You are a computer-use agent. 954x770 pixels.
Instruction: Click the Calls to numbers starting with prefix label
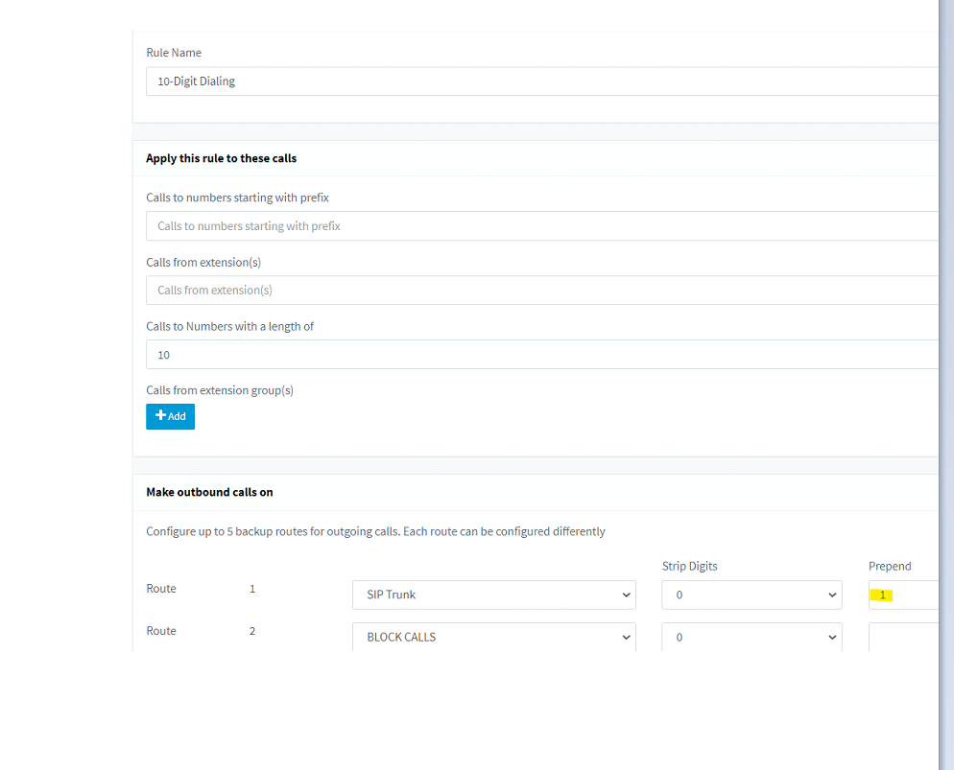pyautogui.click(x=237, y=198)
